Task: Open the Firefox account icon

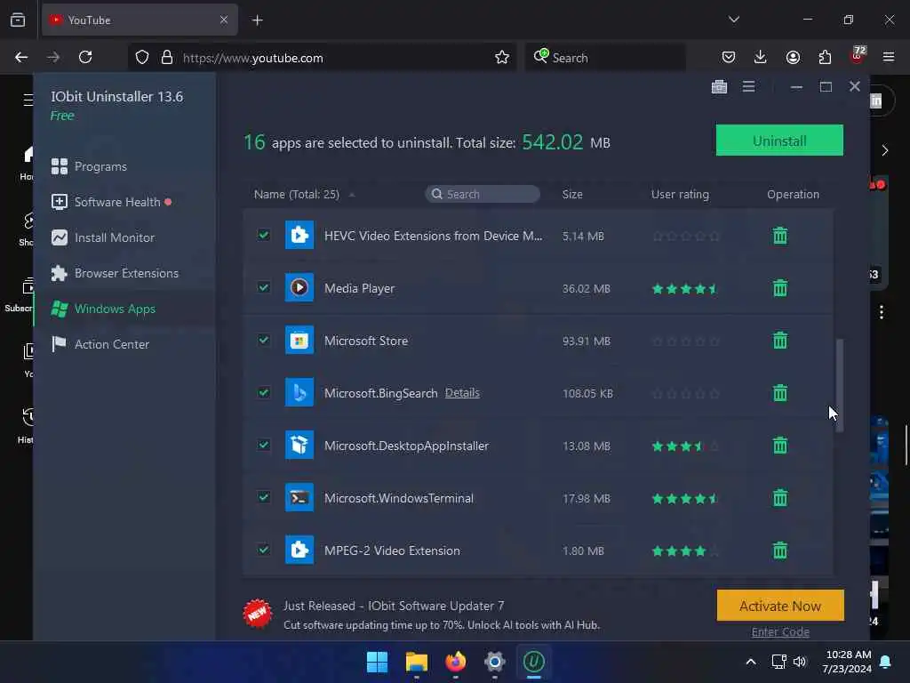Action: [793, 57]
